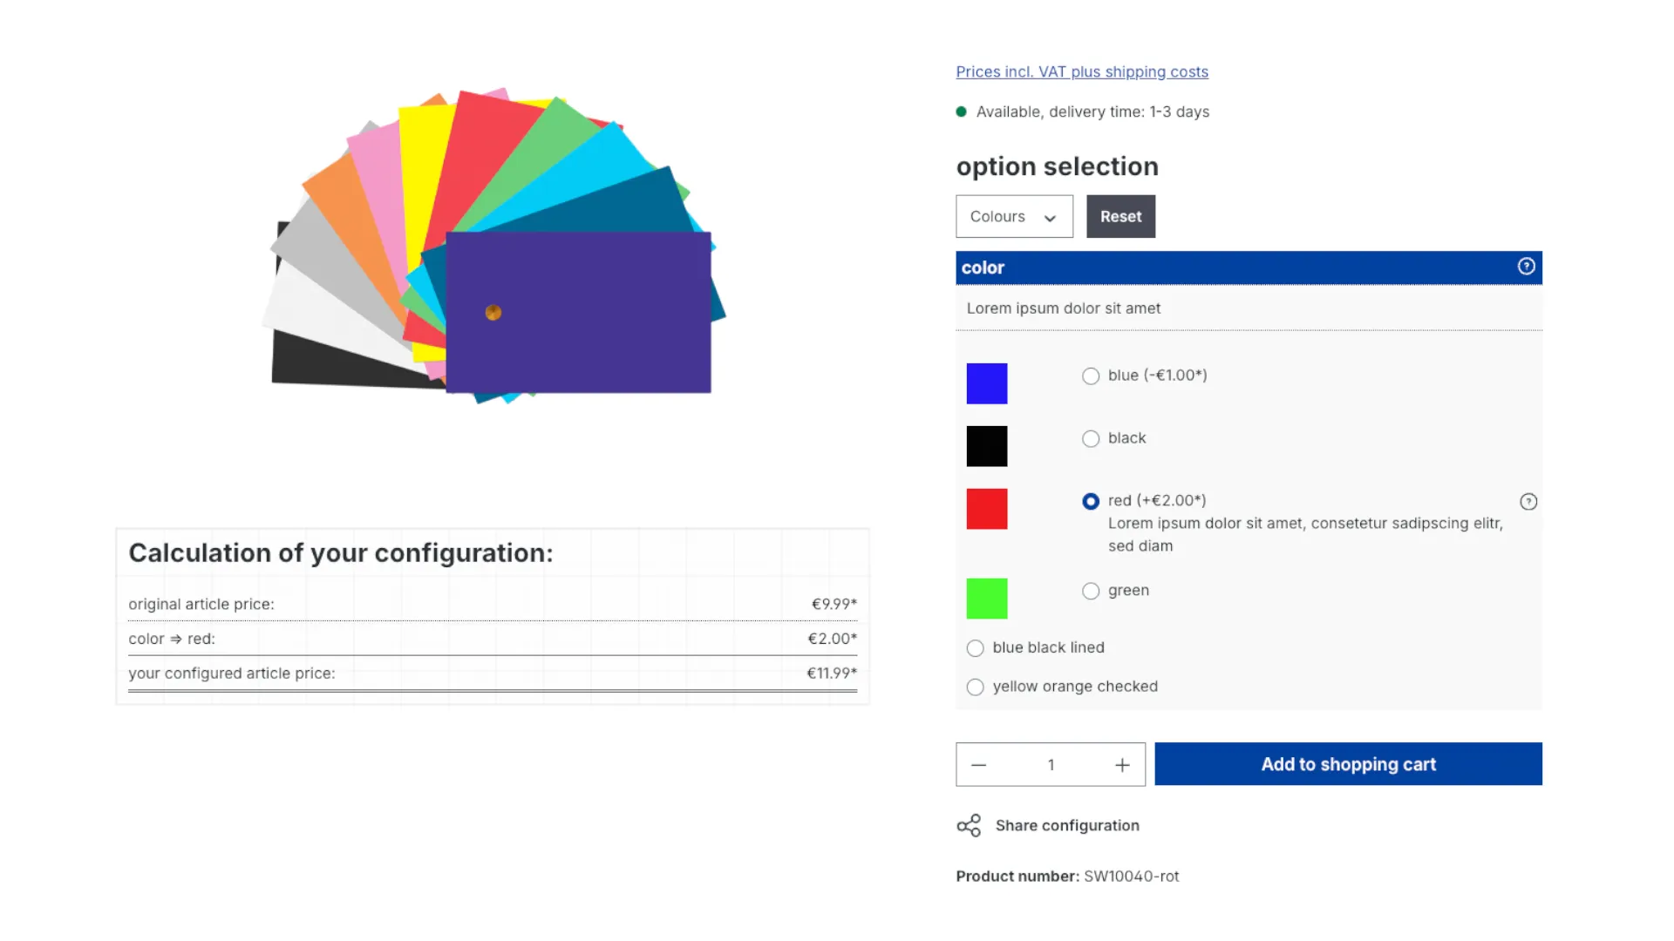Viewport: 1674px width, 941px height.
Task: Click the blue color swatch
Action: [x=986, y=382]
